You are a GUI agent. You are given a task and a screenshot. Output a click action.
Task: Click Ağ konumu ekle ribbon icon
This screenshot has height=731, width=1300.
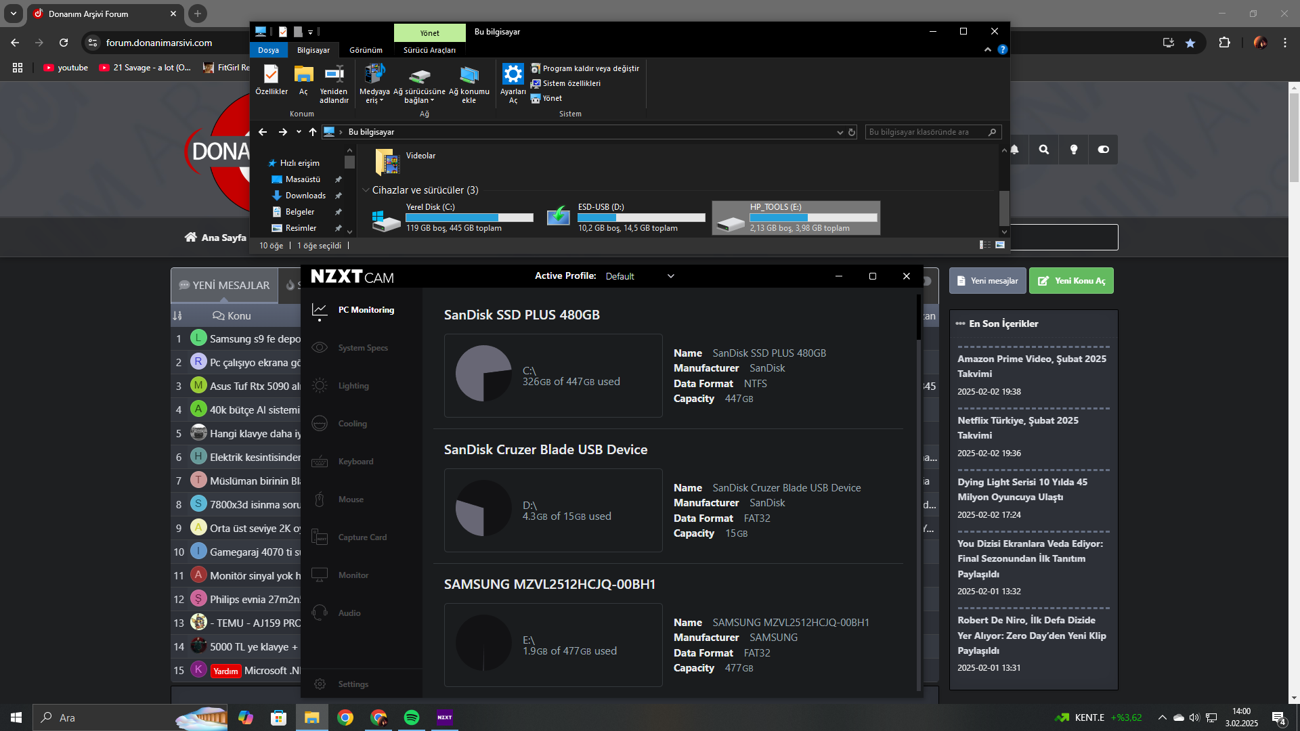pyautogui.click(x=469, y=76)
